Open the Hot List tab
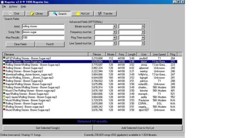242x138 pixels. point(83,13)
